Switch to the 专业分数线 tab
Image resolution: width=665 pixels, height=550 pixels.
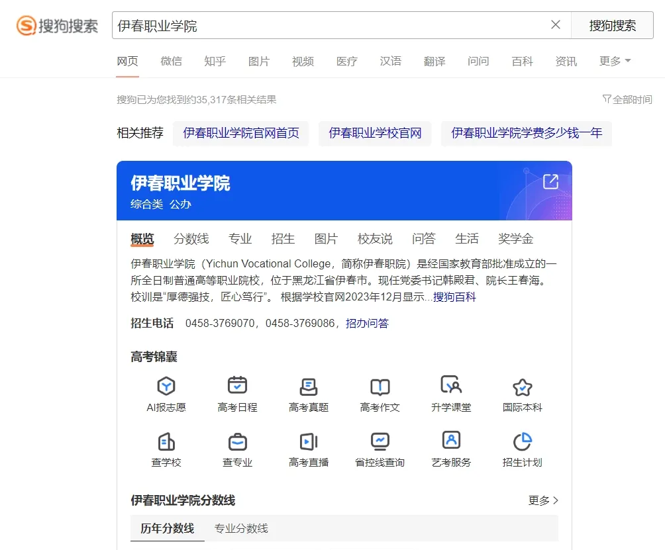(x=241, y=528)
